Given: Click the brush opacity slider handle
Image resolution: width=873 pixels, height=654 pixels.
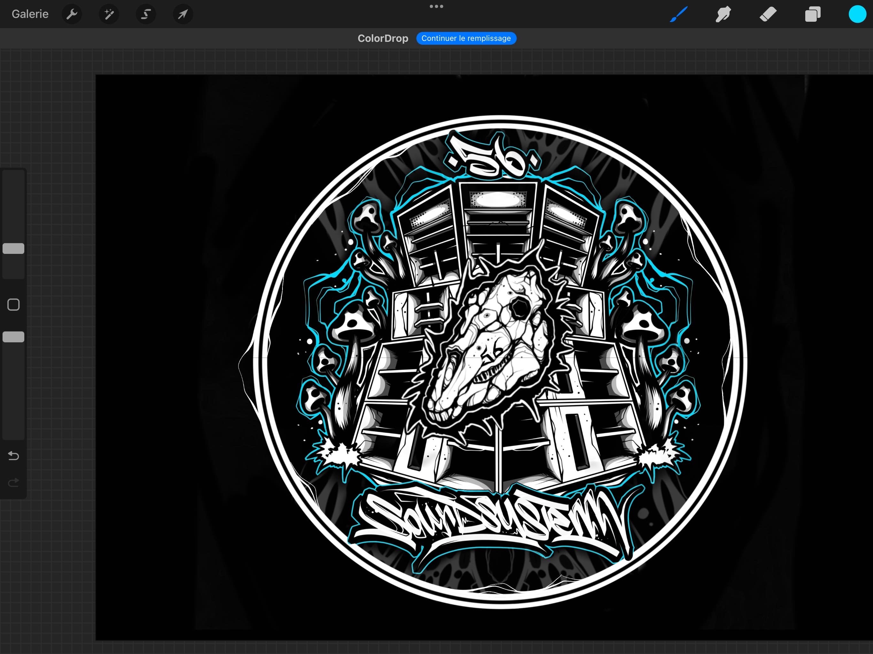Looking at the screenshot, I should [13, 337].
